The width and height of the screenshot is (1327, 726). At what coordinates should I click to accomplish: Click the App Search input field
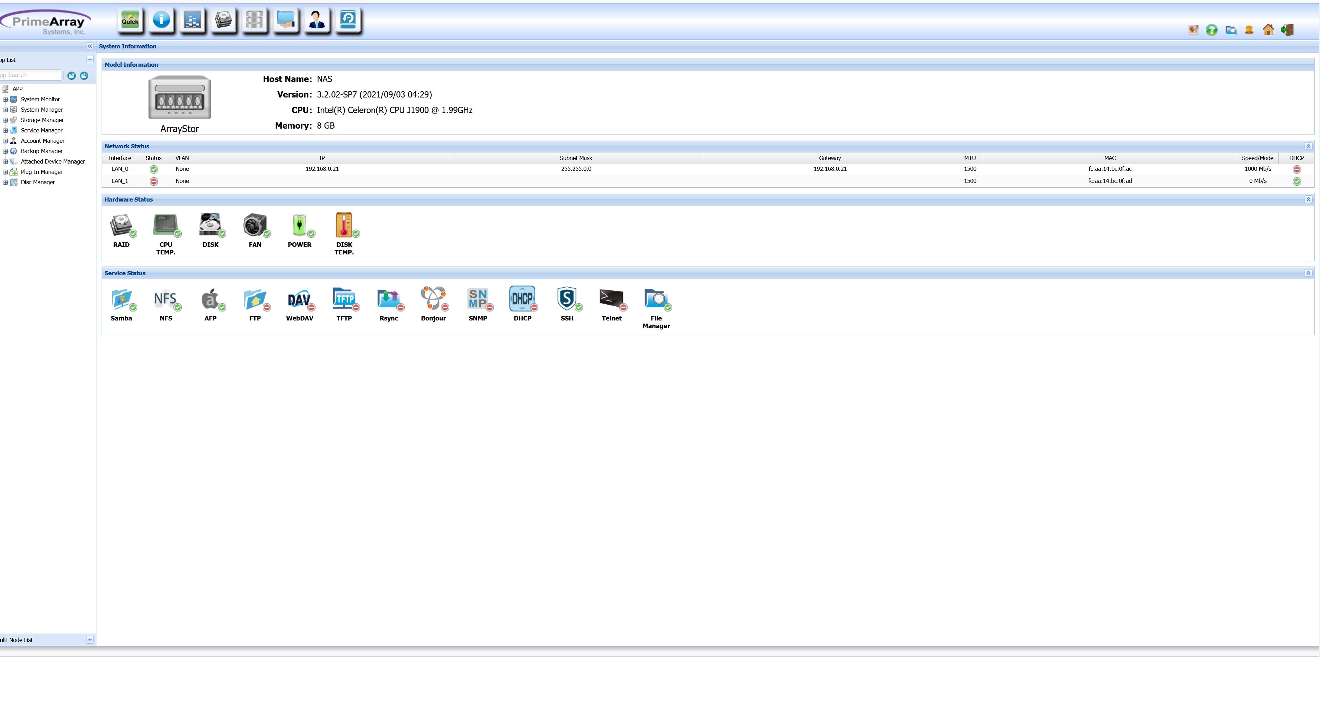click(30, 75)
